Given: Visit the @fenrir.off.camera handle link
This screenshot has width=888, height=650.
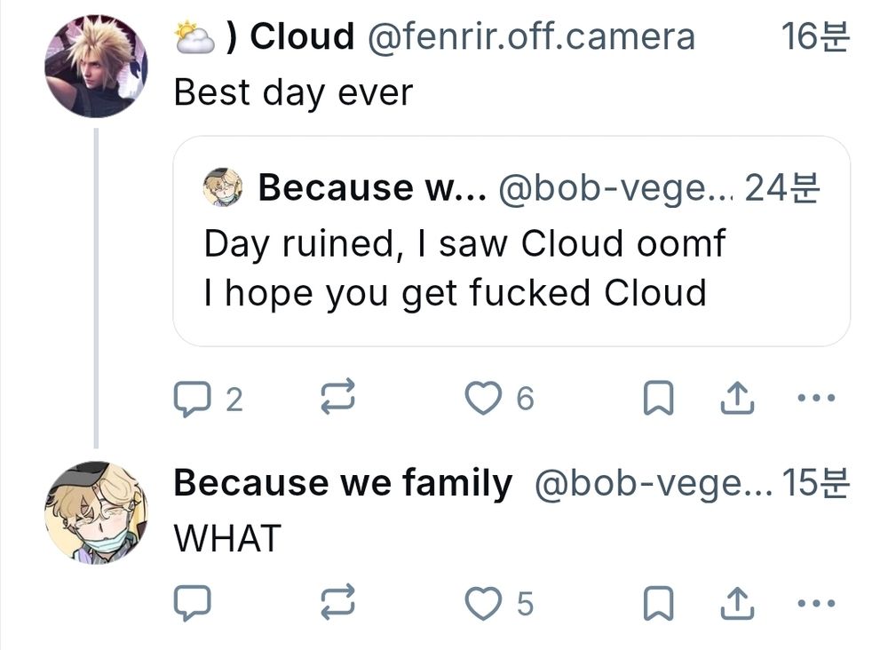Looking at the screenshot, I should click(530, 37).
